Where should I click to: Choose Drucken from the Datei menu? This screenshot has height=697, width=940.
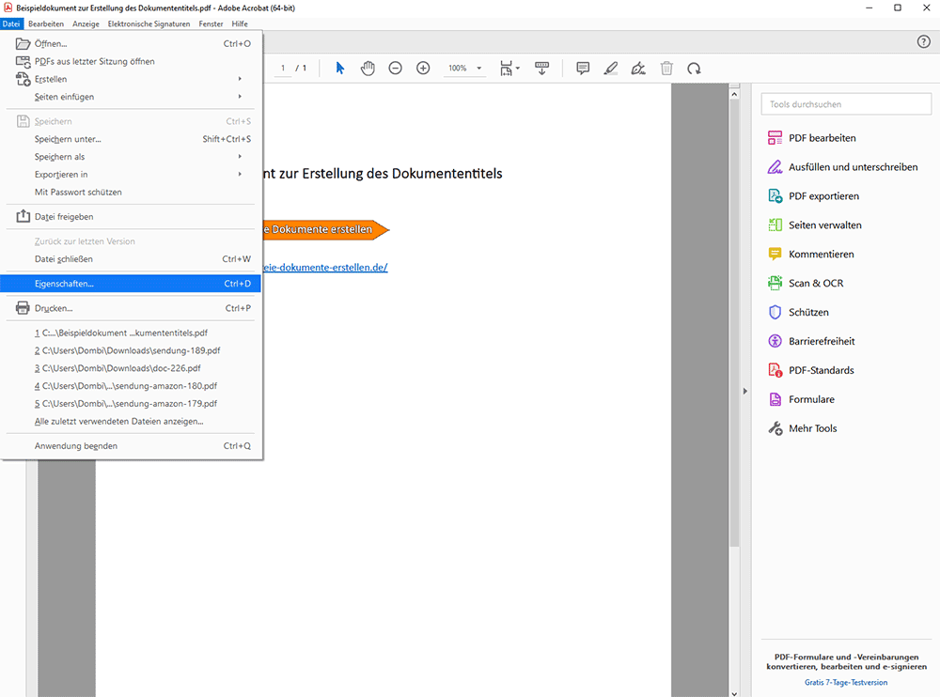pos(131,308)
